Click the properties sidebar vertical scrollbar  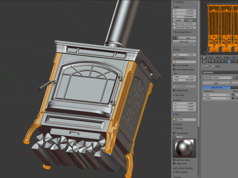(x=198, y=64)
